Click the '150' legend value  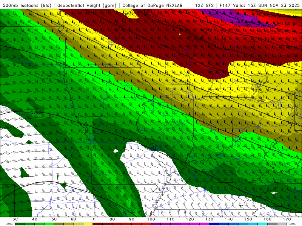click(x=248, y=219)
